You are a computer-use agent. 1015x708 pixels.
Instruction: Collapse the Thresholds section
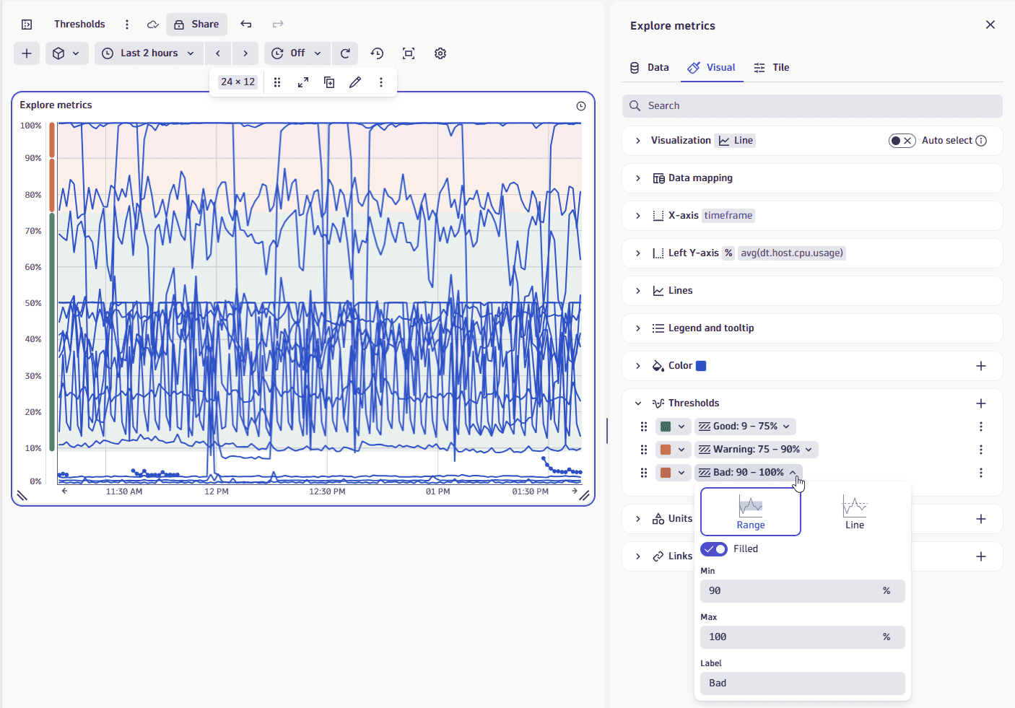638,403
